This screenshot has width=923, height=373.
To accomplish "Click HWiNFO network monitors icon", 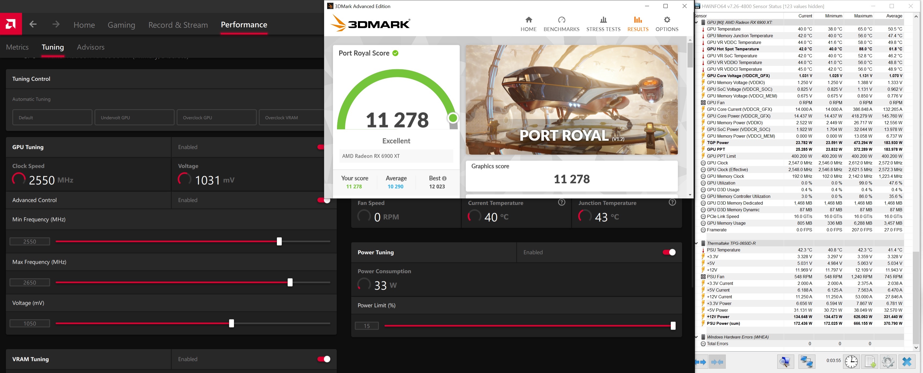I will coord(807,361).
